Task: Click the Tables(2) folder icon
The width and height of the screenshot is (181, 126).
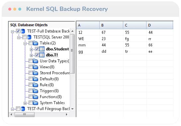Action: [x=36, y=43]
